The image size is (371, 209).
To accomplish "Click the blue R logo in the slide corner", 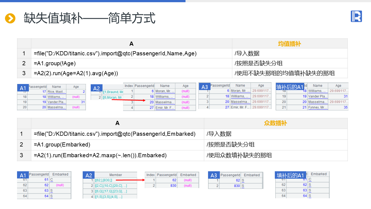I will [x=356, y=16].
